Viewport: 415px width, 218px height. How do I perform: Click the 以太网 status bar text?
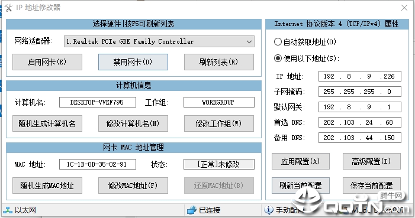point(25,210)
